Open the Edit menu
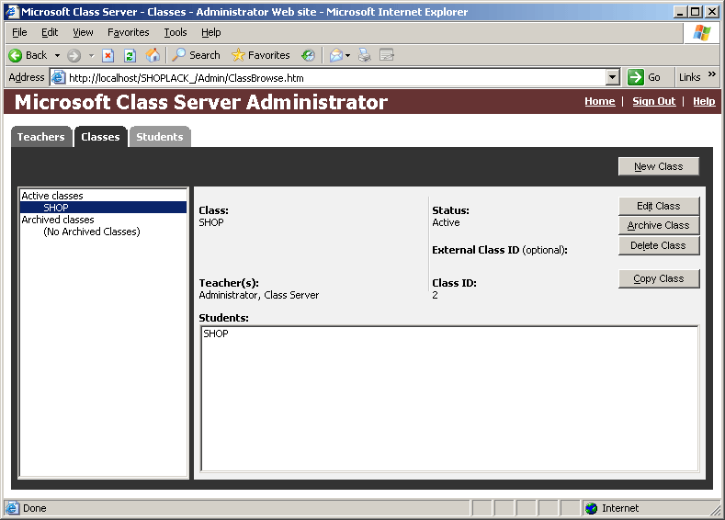The height and width of the screenshot is (520, 725). (50, 32)
